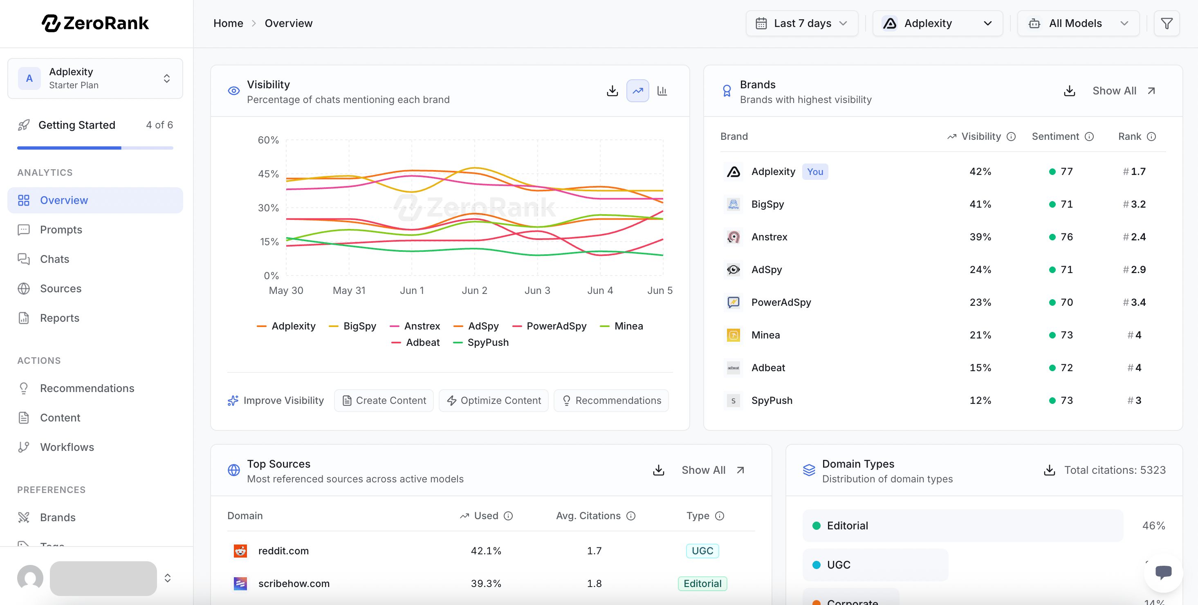
Task: Click Avg. Citations info icon
Action: (630, 516)
